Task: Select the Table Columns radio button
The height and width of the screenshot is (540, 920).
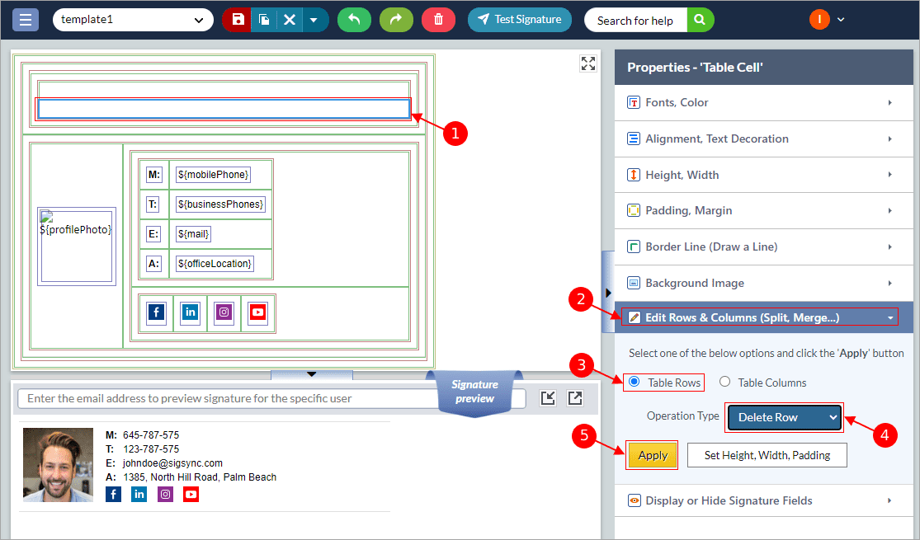Action: pyautogui.click(x=725, y=382)
